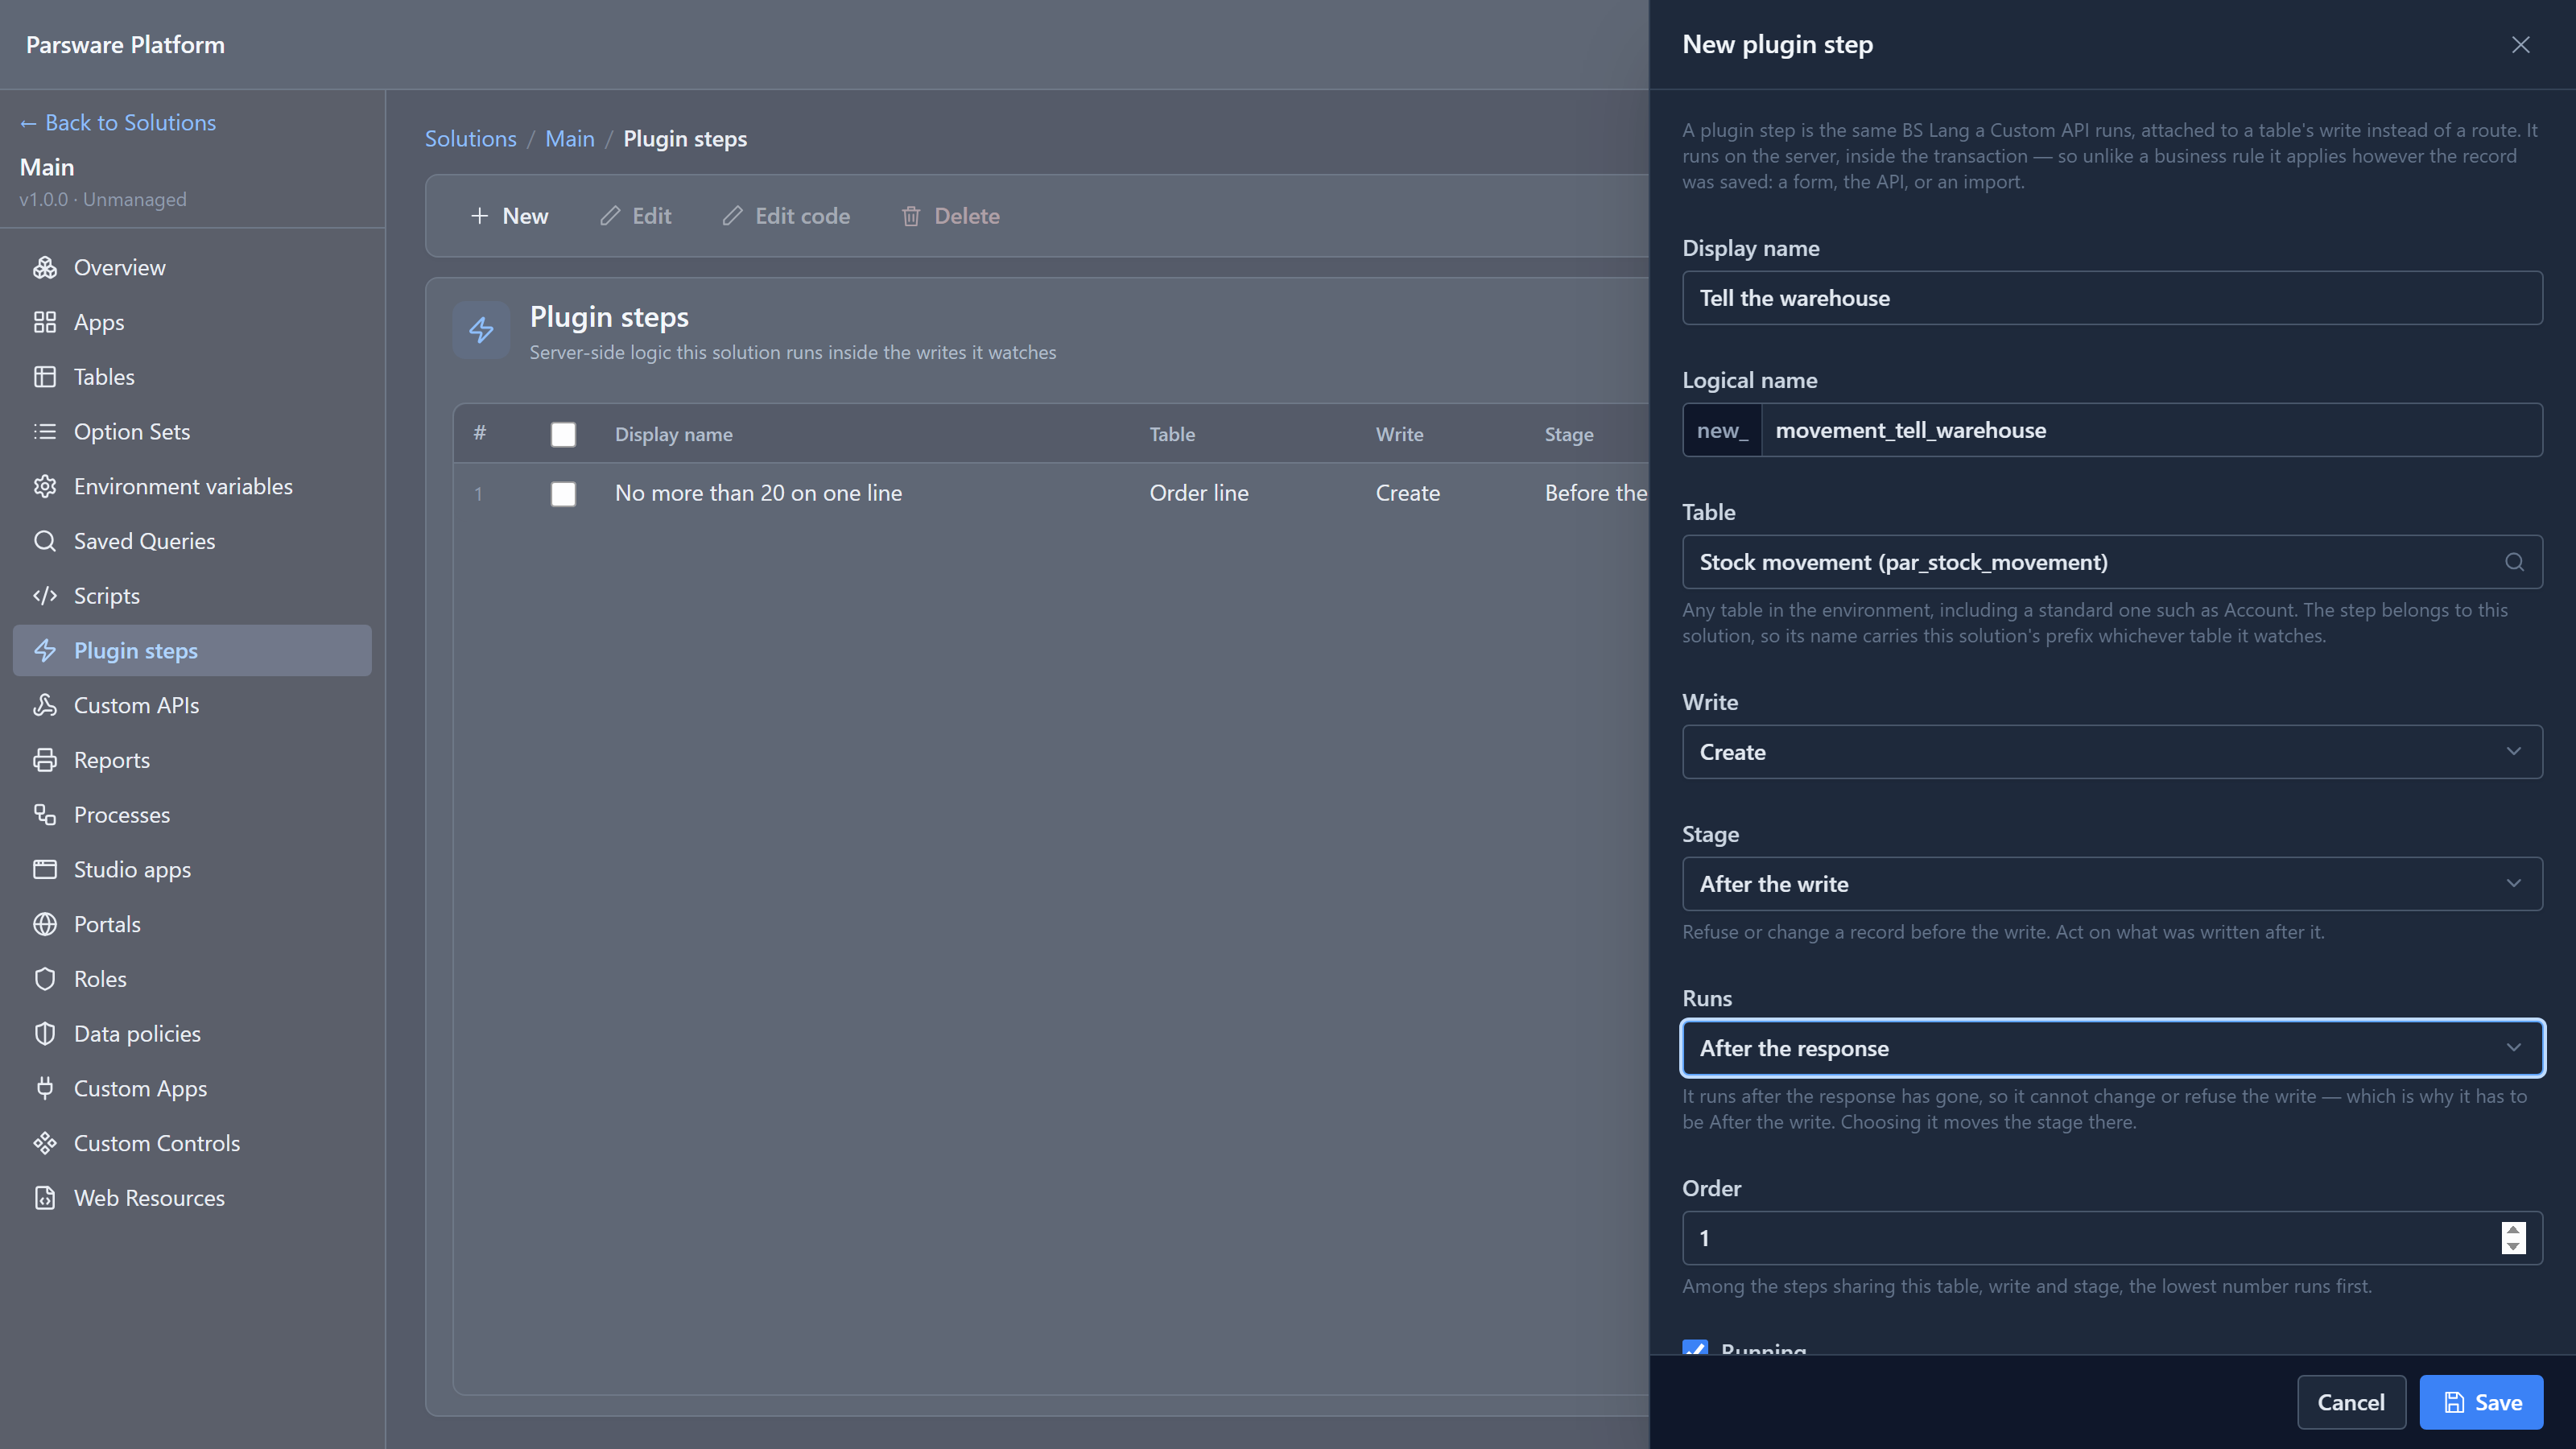The height and width of the screenshot is (1449, 2576).
Task: Toggle the Running checkbox
Action: [x=1695, y=1348]
